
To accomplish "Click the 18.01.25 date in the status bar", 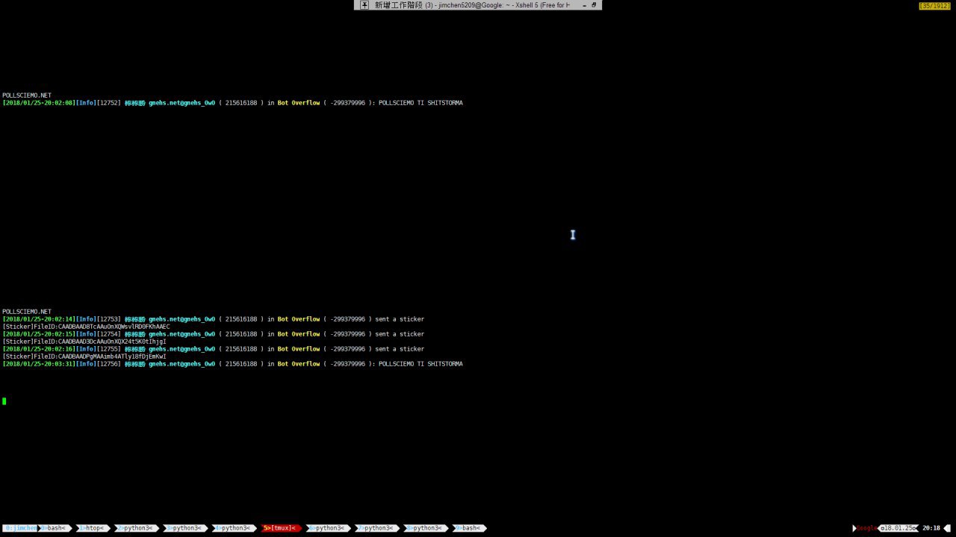I will (897, 528).
